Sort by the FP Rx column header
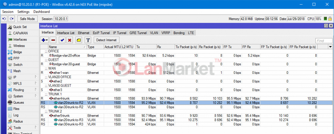334x134 pixels. pyautogui.click(x=251, y=47)
